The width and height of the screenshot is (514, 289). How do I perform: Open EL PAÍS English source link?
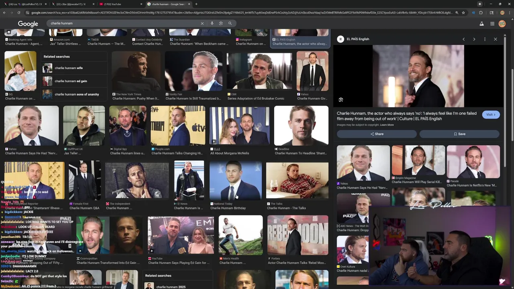358,39
